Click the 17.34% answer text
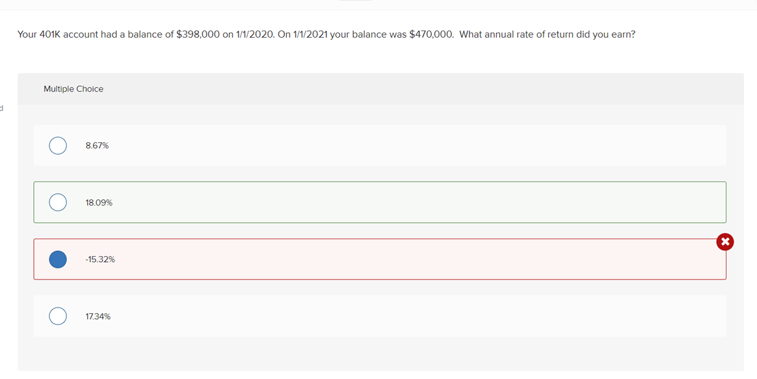 (x=98, y=316)
